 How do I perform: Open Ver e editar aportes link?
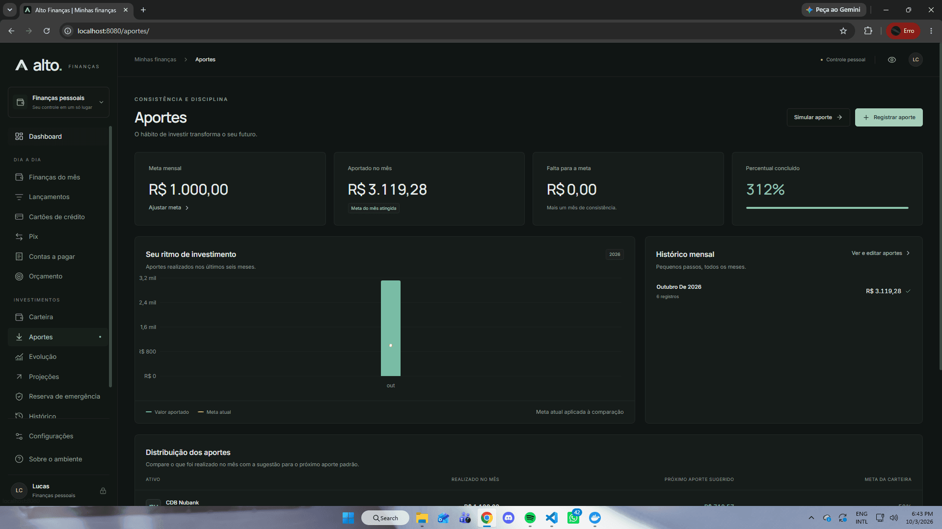point(881,253)
